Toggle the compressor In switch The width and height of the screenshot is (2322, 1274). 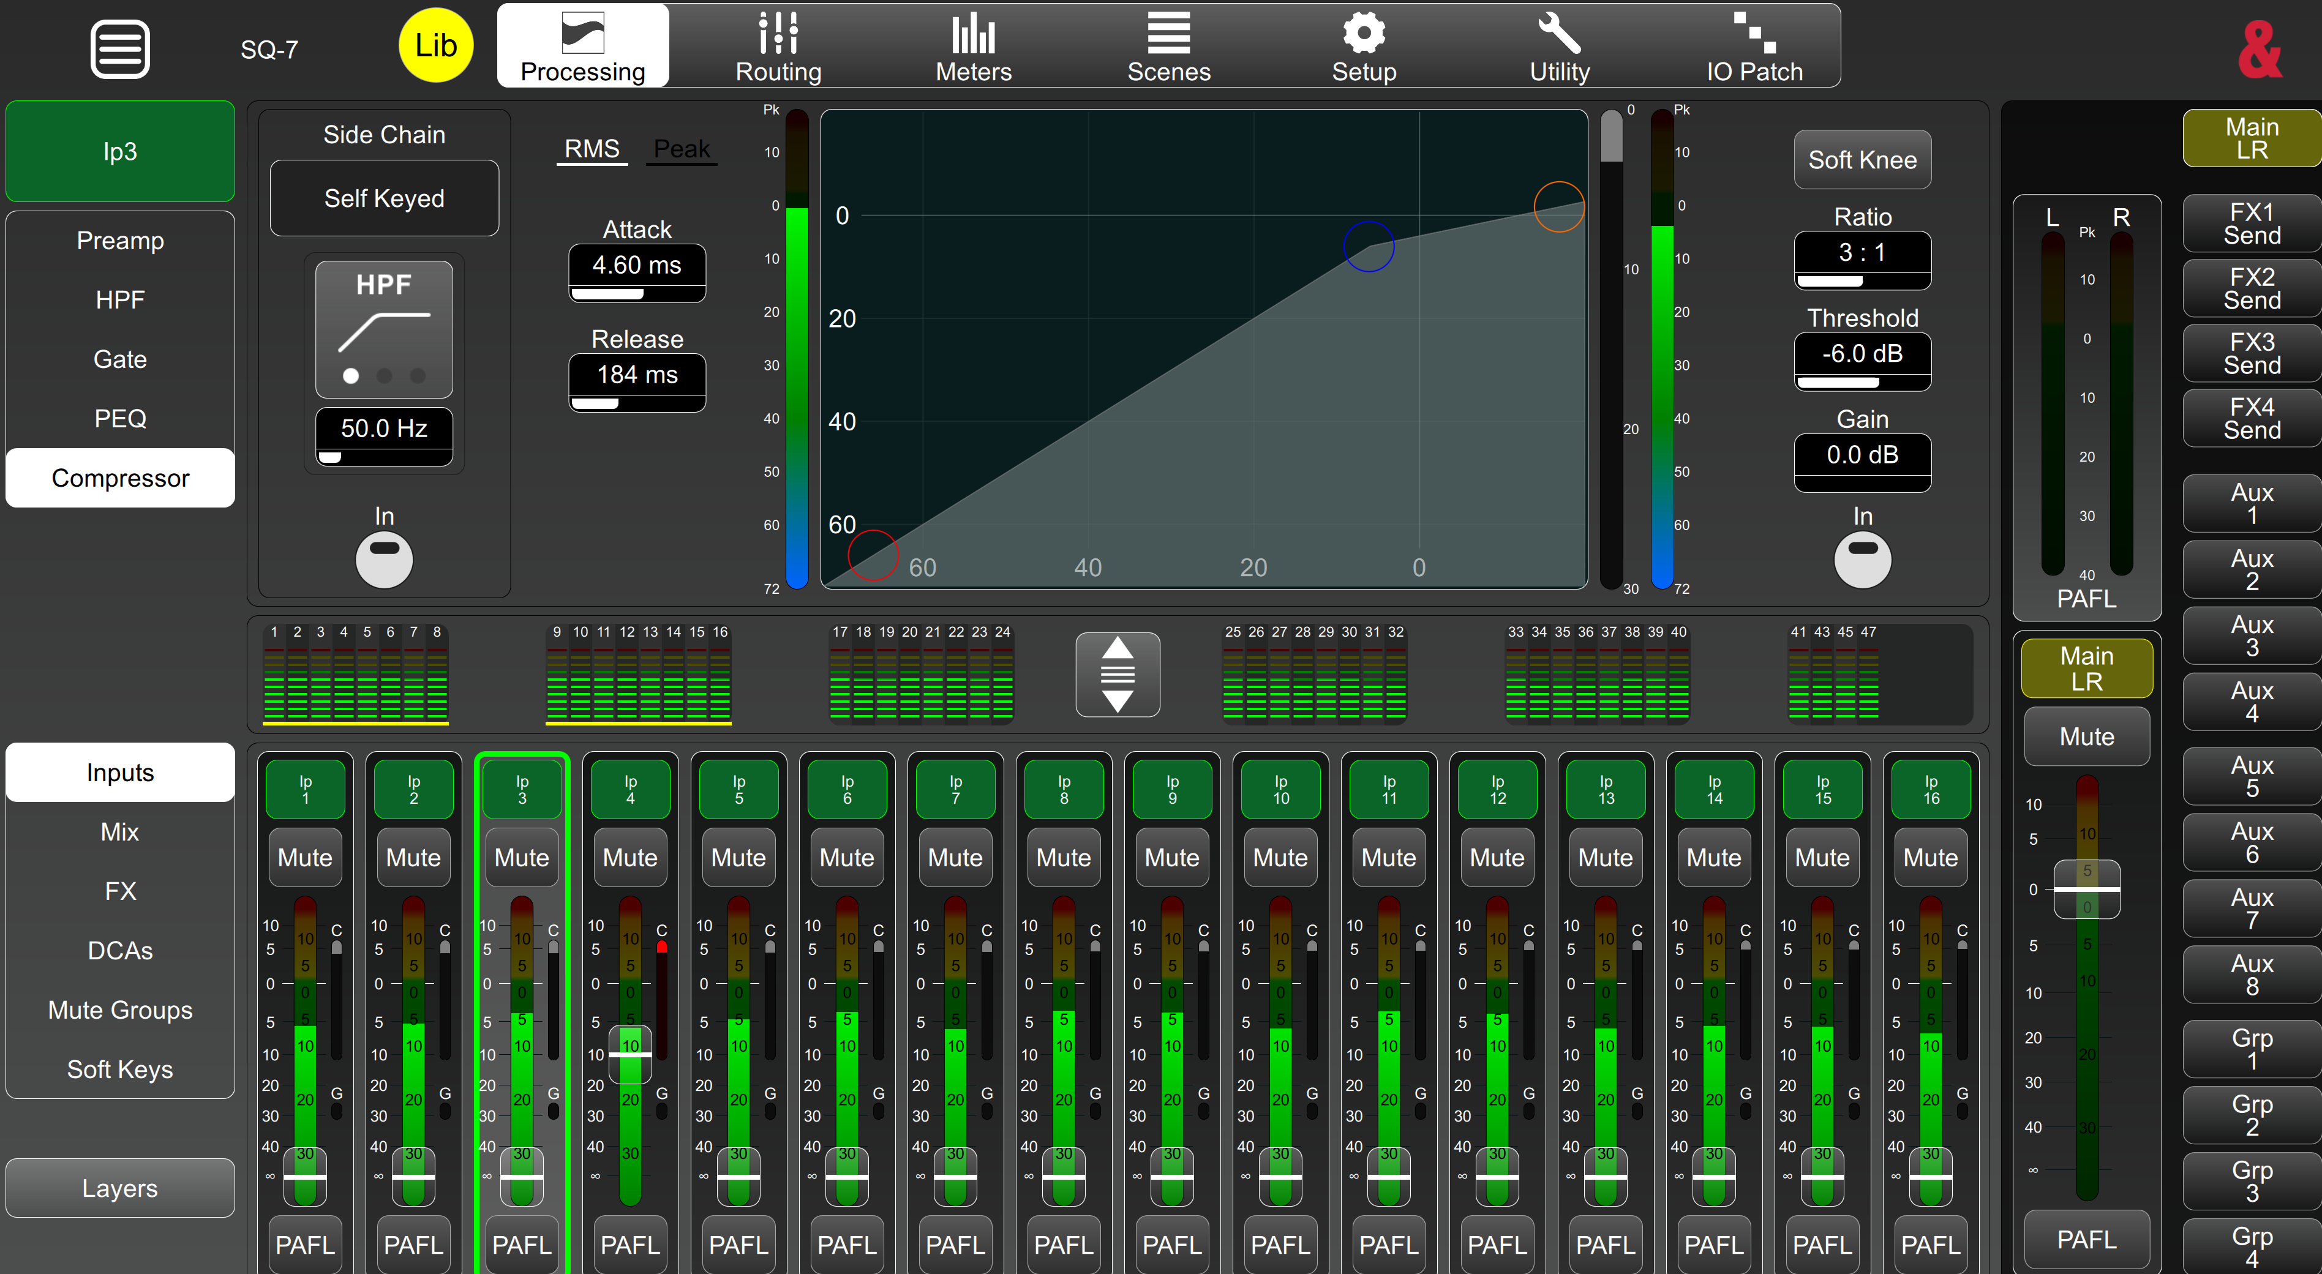click(1862, 558)
